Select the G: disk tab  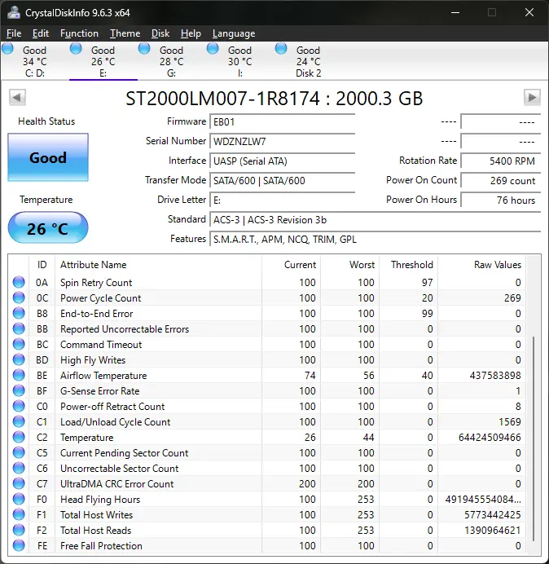pyautogui.click(x=172, y=61)
